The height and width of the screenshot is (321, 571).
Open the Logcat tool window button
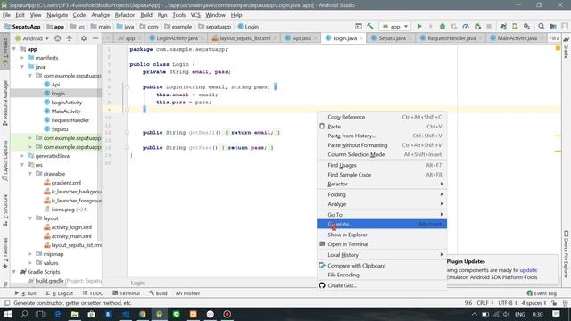(x=60, y=293)
